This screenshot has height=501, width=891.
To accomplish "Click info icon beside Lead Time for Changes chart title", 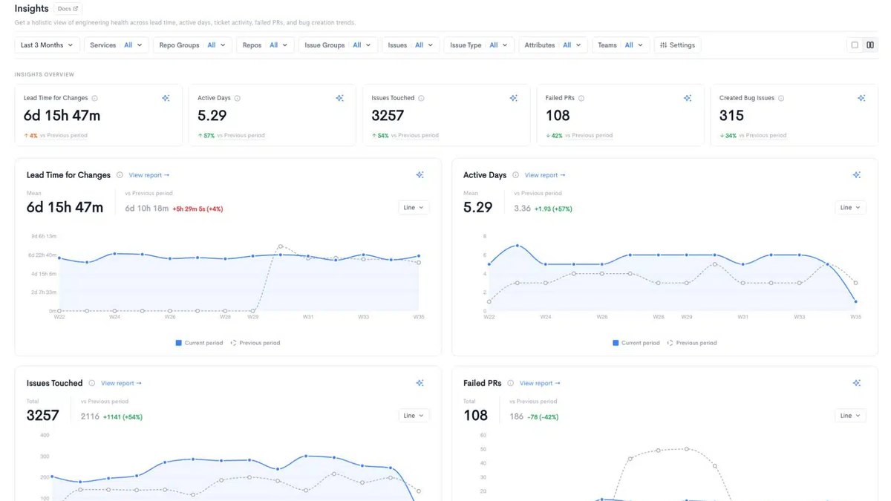I will [120, 175].
